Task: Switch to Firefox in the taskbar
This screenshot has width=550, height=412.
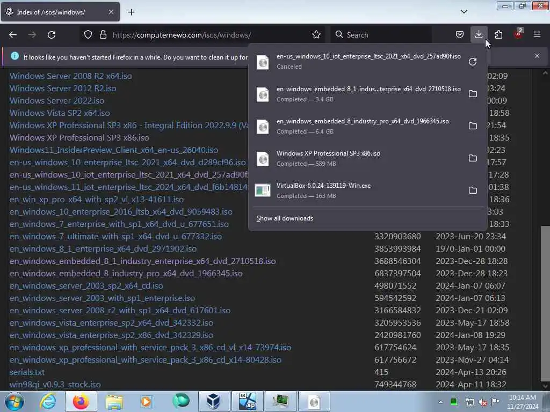Action: coord(81,401)
